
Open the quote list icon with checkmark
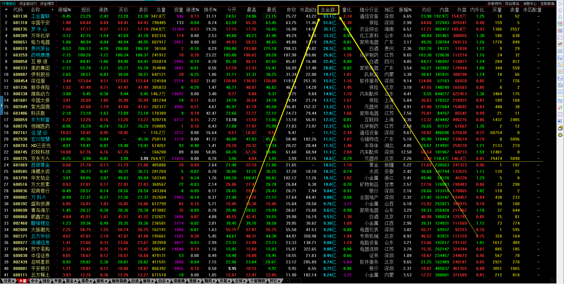coord(560,24)
